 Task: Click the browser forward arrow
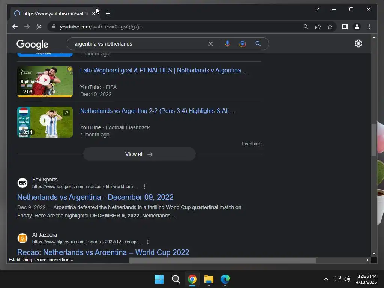coord(27,27)
